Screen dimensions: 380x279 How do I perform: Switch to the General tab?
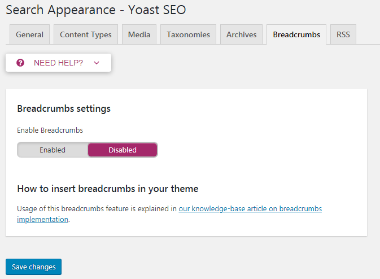pyautogui.click(x=29, y=34)
